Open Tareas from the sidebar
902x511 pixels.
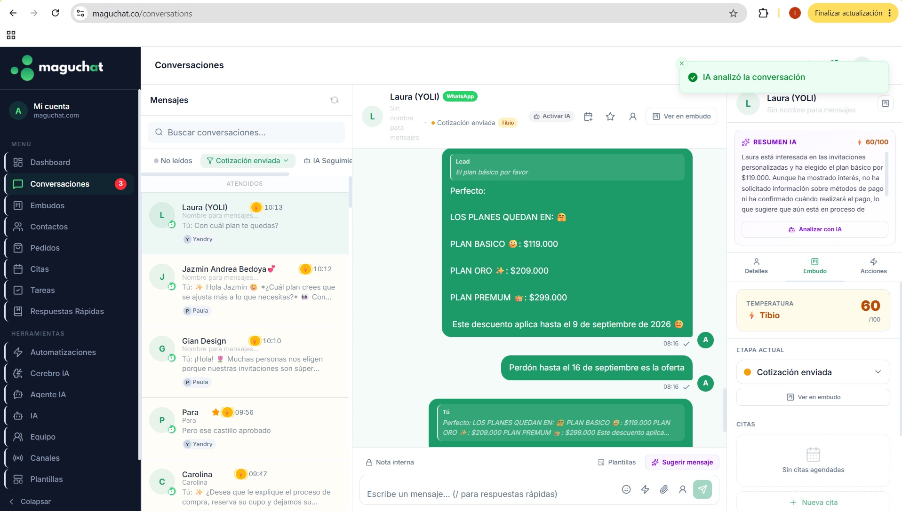coord(69,290)
